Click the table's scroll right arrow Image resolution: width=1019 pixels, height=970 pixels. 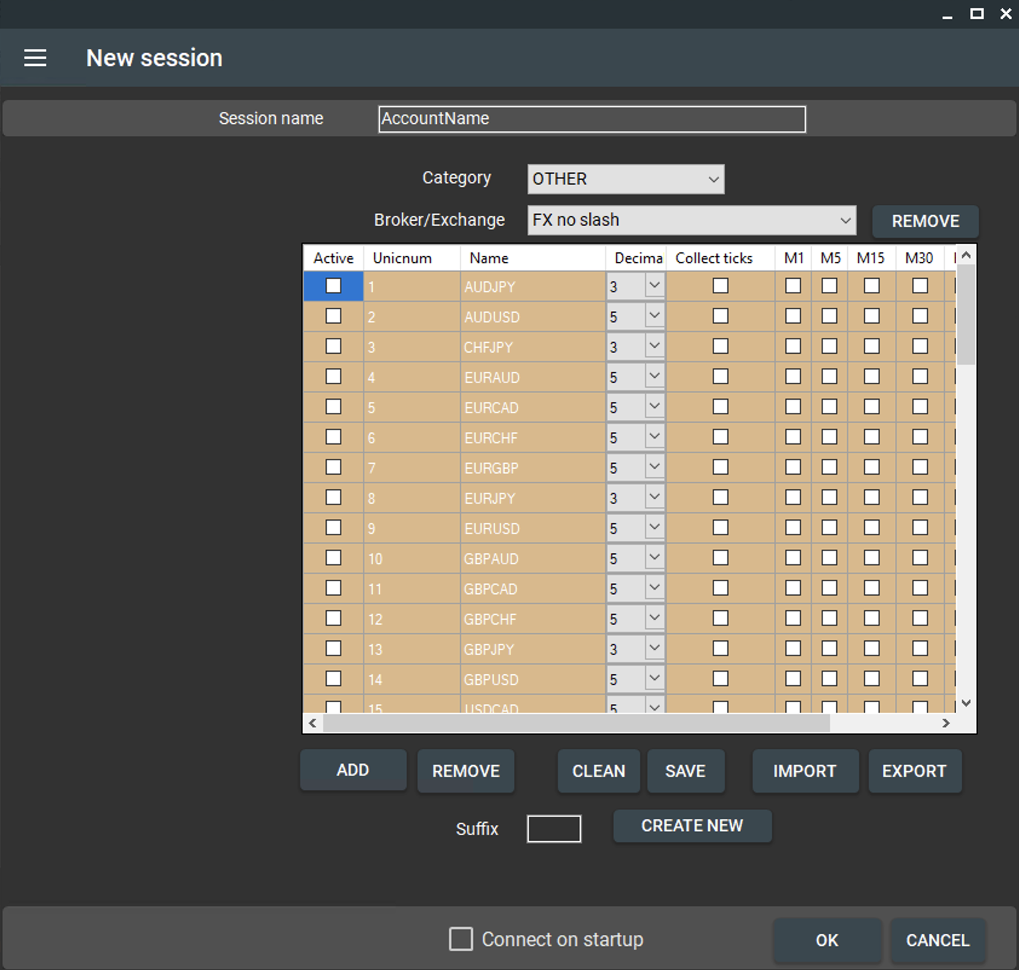[x=946, y=723]
